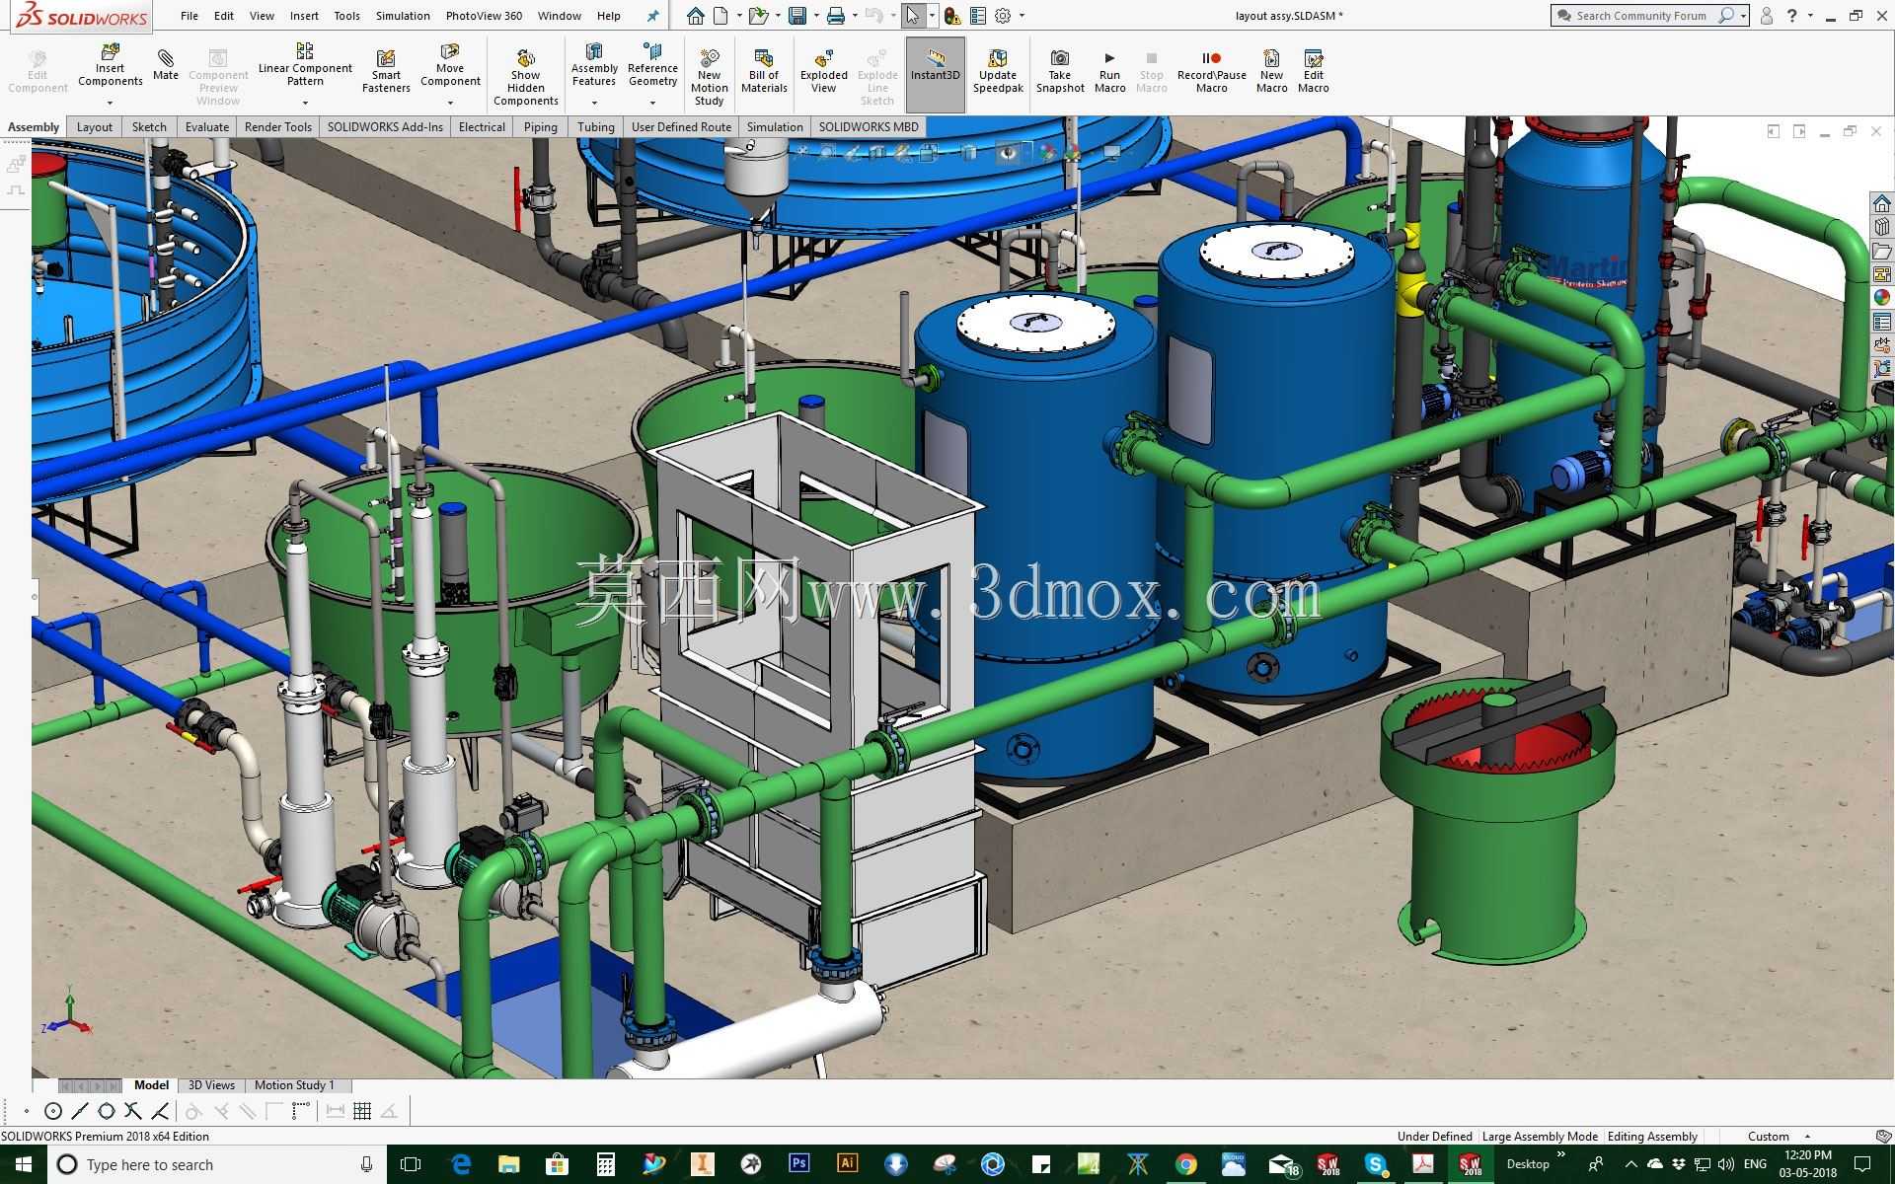Click the Rebuild traffic light icon
The height and width of the screenshot is (1184, 1895).
click(x=952, y=16)
